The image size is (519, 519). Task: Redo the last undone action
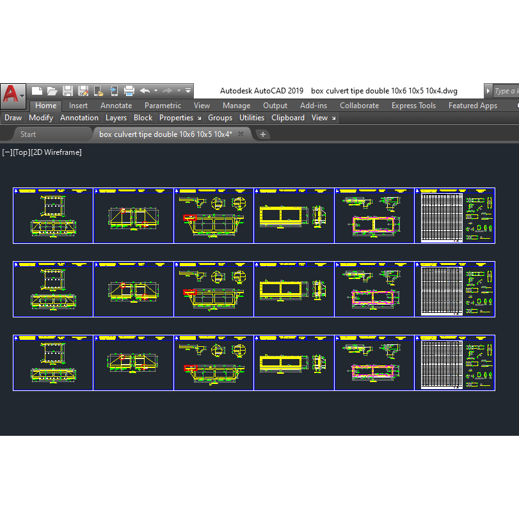tap(168, 91)
